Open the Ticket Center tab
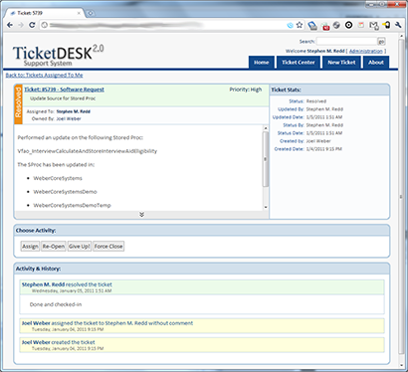Viewport: 408px width, 372px height. (299, 63)
